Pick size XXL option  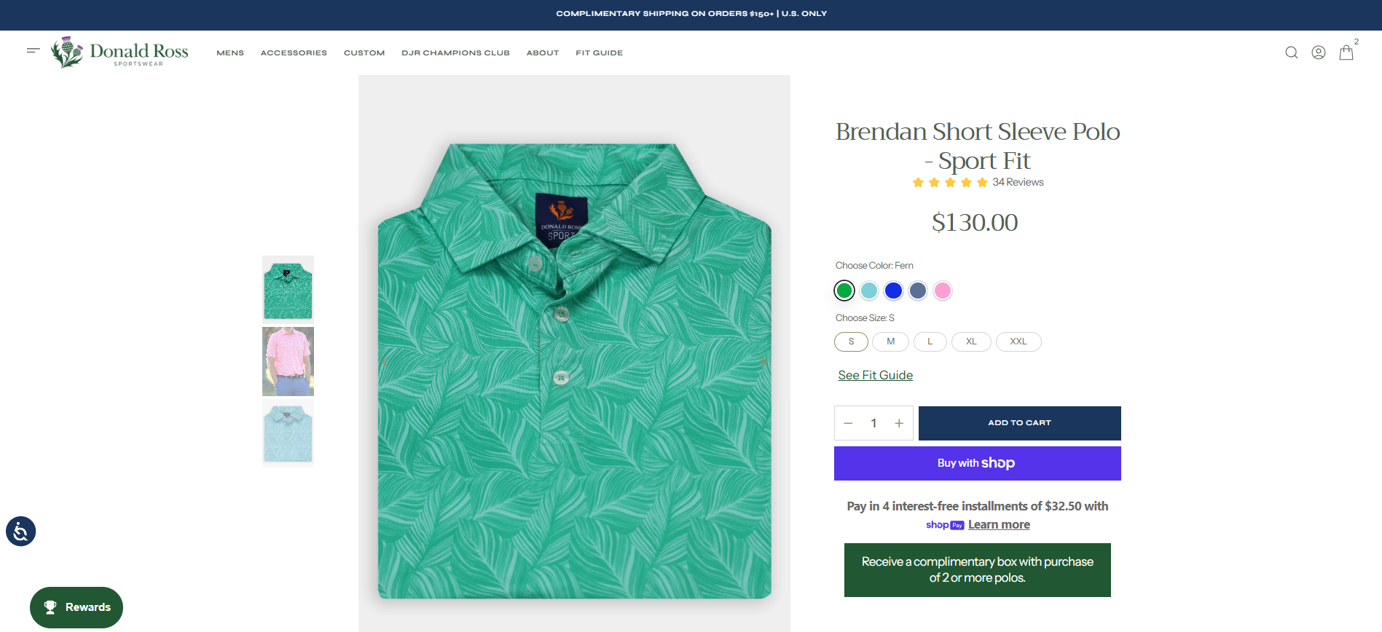tap(1018, 341)
